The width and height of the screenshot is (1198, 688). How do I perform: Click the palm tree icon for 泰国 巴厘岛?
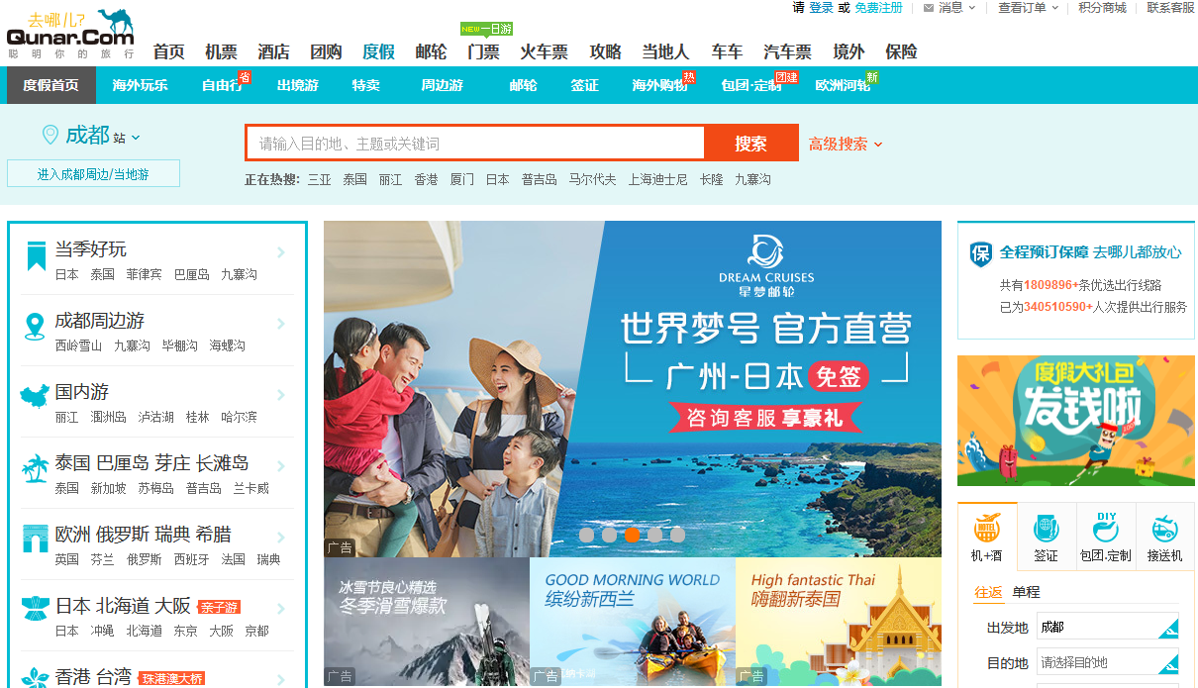click(36, 468)
